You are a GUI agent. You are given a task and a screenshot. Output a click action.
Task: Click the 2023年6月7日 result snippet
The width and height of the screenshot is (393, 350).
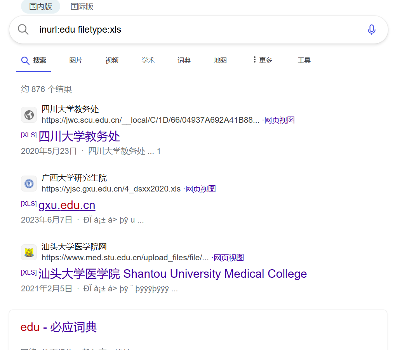pos(82,220)
